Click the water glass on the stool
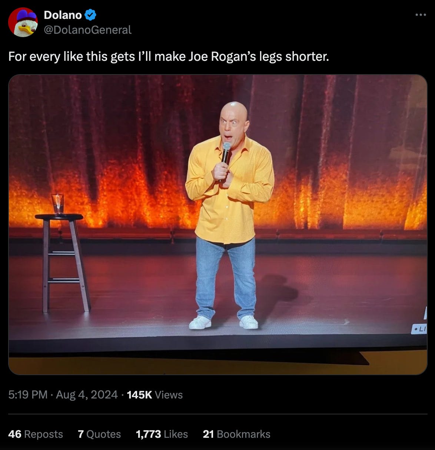 coord(58,204)
